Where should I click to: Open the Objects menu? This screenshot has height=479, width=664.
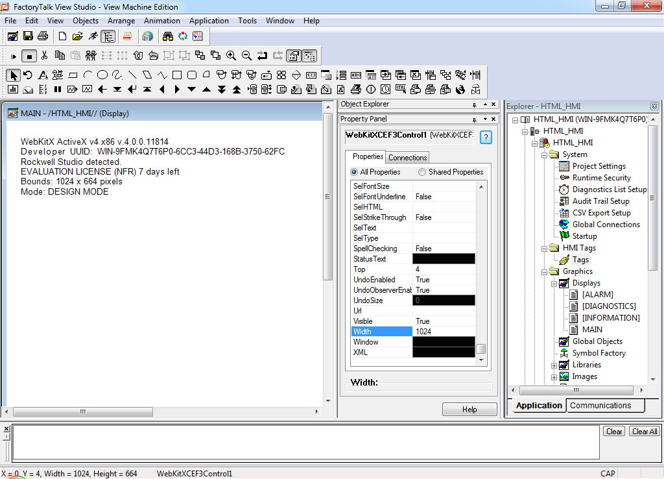point(86,21)
